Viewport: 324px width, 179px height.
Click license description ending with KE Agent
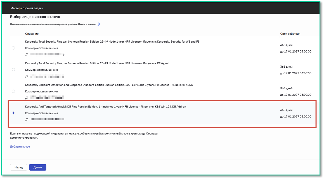click(x=97, y=63)
